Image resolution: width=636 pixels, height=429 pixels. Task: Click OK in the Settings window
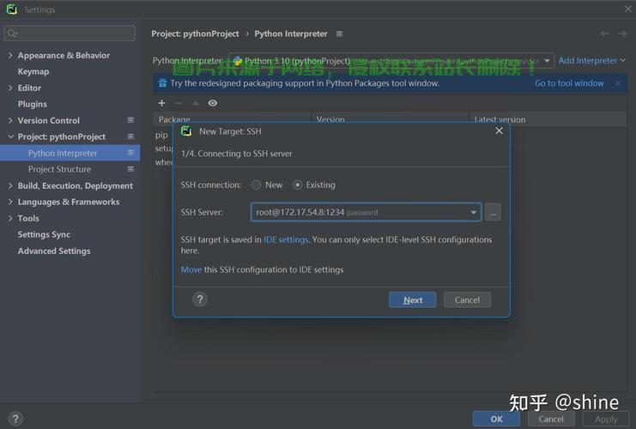[496, 420]
